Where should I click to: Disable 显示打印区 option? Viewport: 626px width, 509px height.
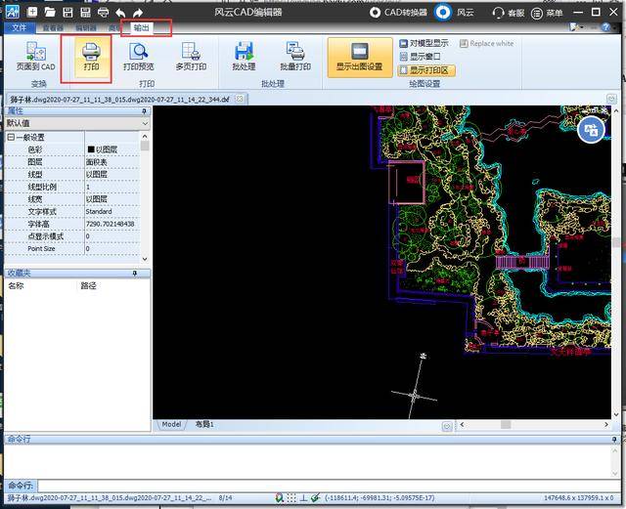tap(404, 71)
